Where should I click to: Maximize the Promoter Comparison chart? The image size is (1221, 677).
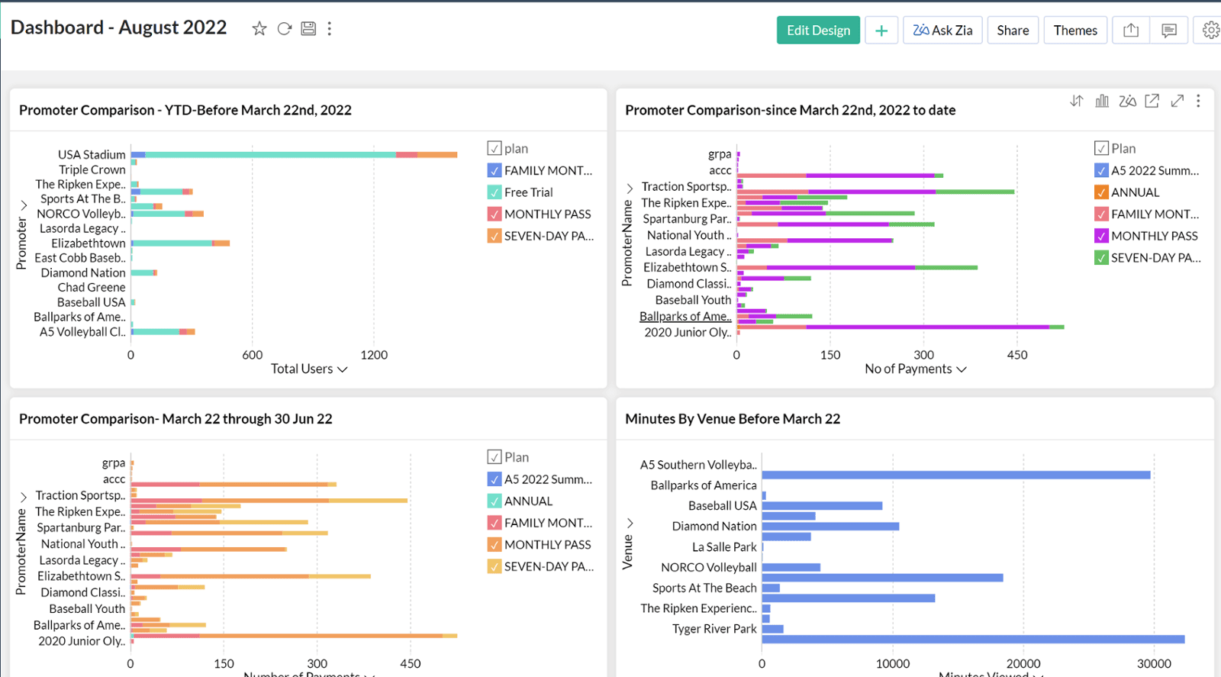click(1178, 101)
